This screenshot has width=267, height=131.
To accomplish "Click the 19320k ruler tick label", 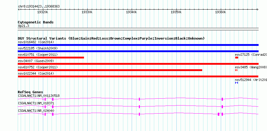I will tap(43, 12).
